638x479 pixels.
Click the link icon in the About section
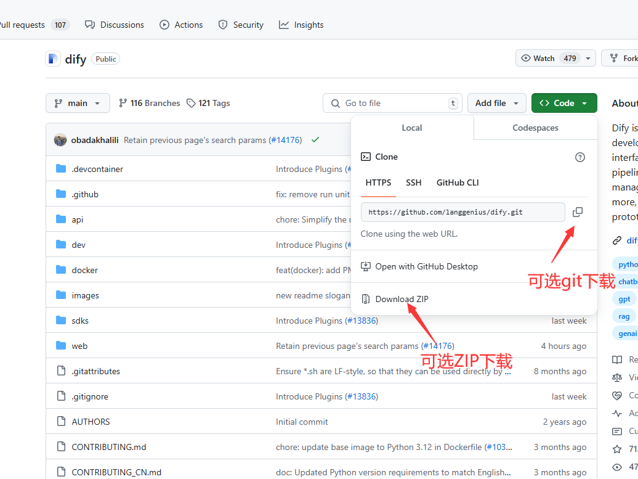(x=617, y=240)
